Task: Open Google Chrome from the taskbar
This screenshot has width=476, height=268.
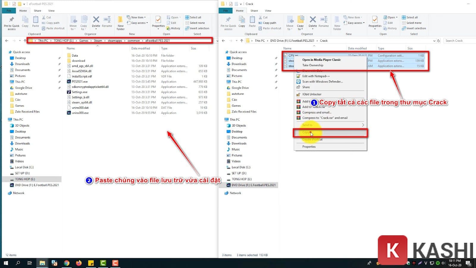Action: click(x=67, y=263)
